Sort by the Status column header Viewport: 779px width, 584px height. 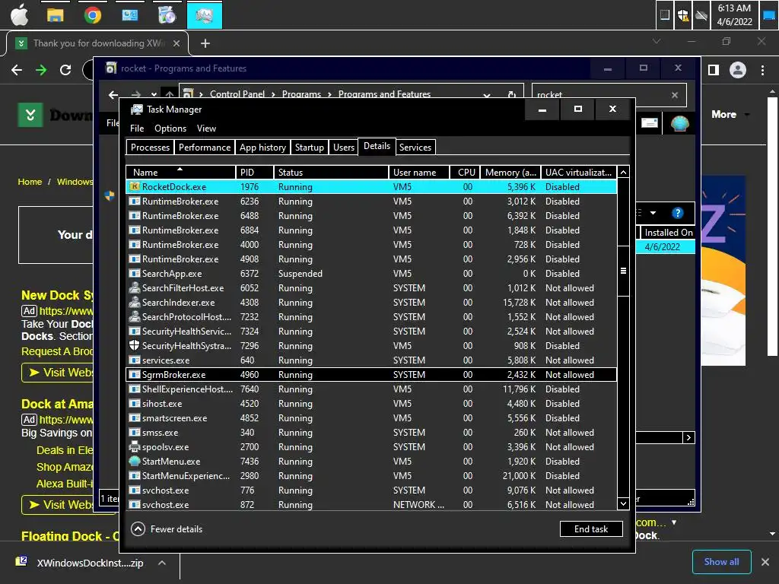(332, 173)
